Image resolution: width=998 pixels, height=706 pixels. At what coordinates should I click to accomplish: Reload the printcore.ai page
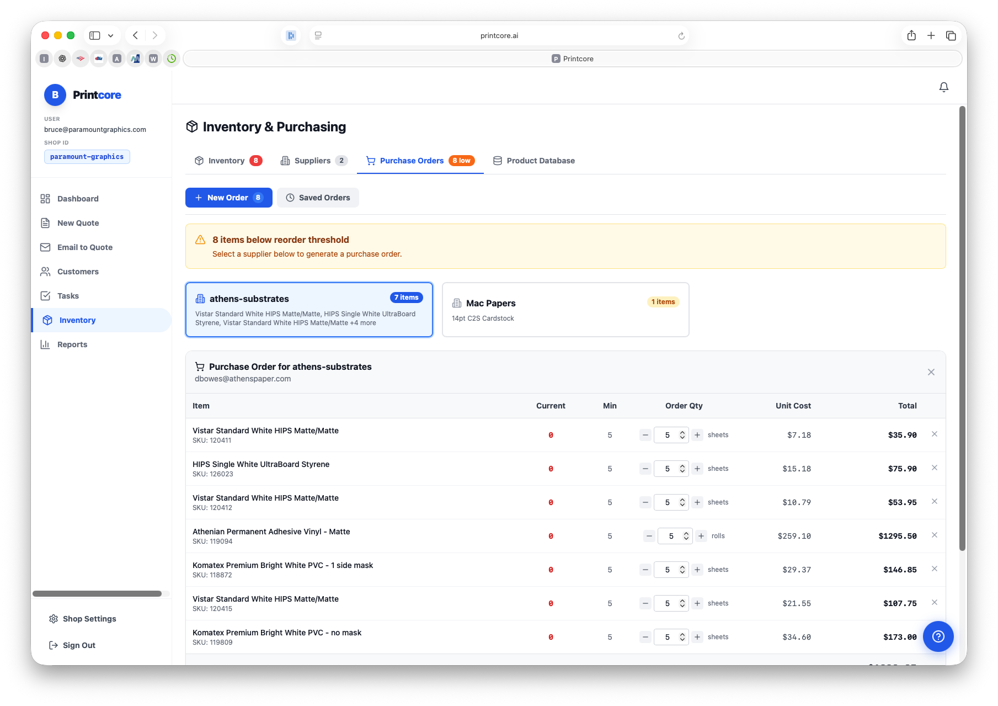coord(681,36)
